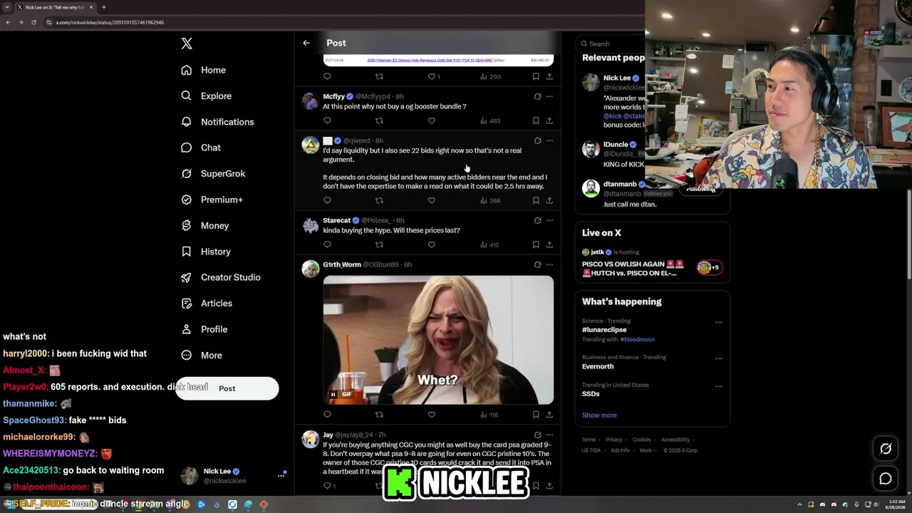Click the X logo in the sidebar
Viewport: 912px width, 513px height.
[x=187, y=43]
